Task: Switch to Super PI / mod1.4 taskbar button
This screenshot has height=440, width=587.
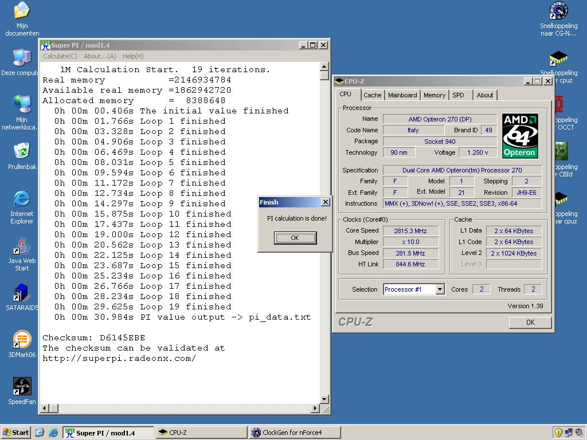Action: (x=108, y=433)
